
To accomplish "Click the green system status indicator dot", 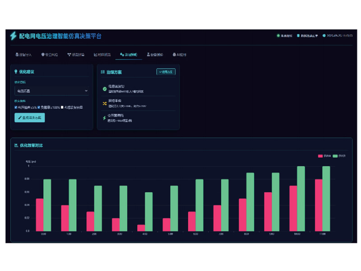I will [x=278, y=36].
